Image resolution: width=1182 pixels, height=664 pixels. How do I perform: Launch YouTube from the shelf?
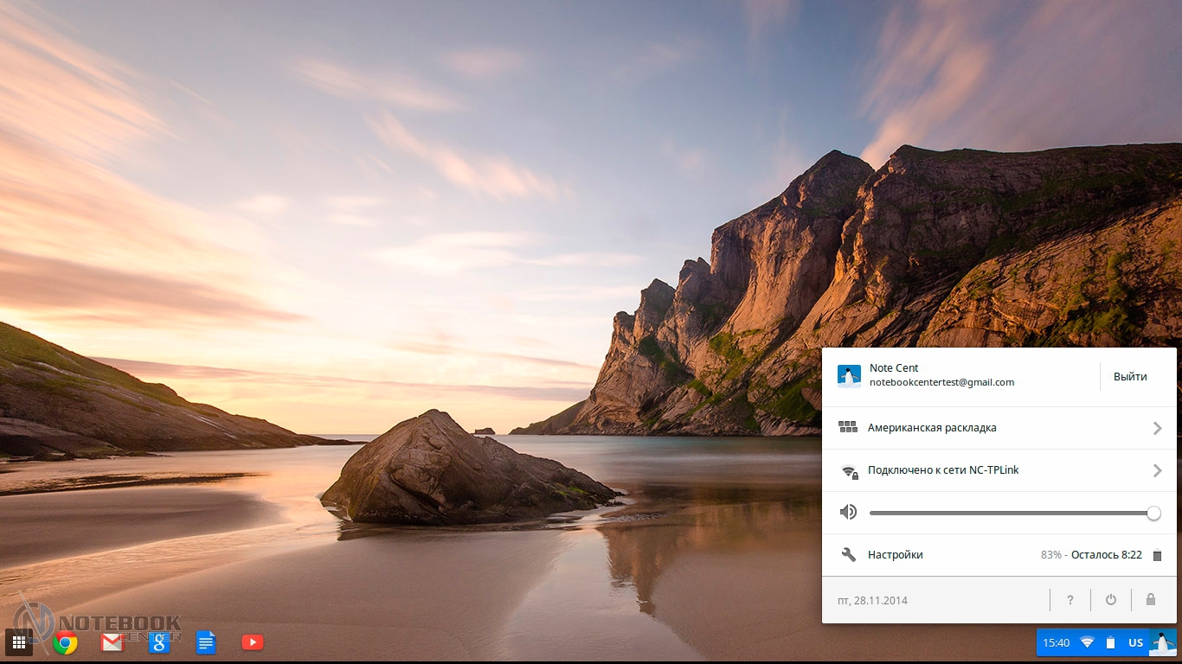point(253,642)
